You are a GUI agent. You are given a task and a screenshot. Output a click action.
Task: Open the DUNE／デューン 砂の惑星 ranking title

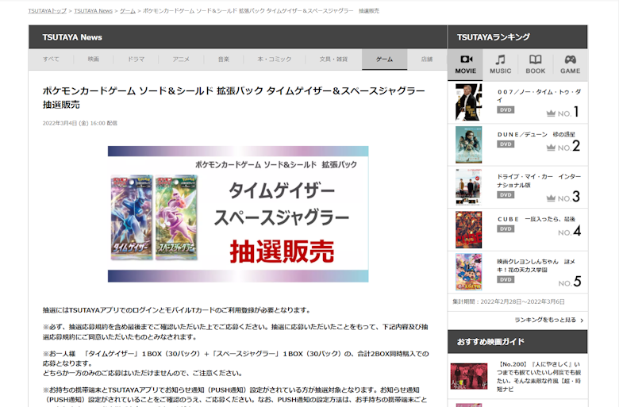click(536, 135)
